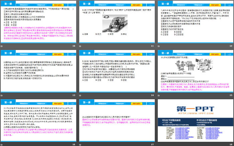Click slide number label 15
The height and width of the screenshot is (146, 234).
click(x=231, y=95)
